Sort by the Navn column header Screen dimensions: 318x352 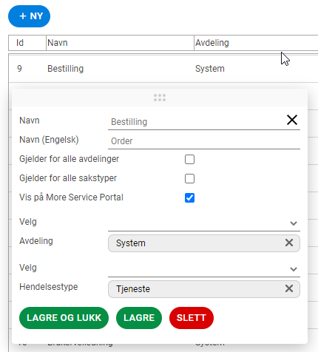point(120,43)
